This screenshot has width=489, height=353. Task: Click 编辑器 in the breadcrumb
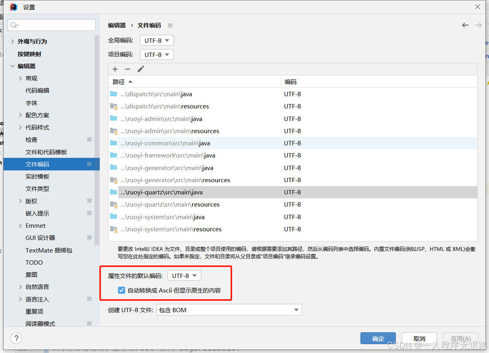(x=117, y=25)
